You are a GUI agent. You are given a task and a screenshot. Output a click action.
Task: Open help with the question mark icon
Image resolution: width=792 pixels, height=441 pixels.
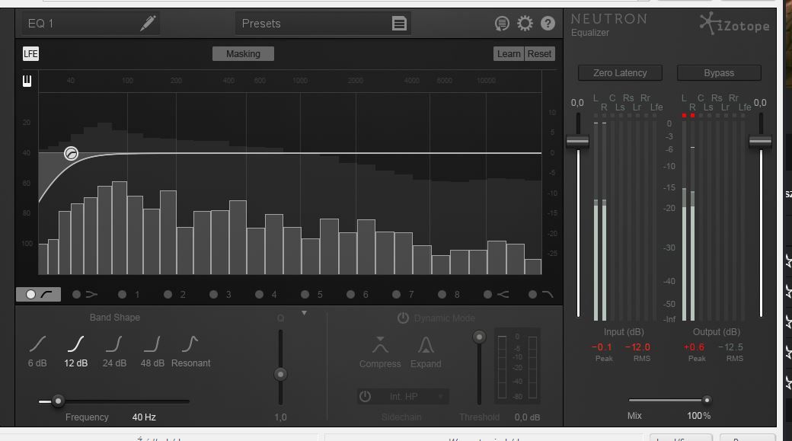548,24
